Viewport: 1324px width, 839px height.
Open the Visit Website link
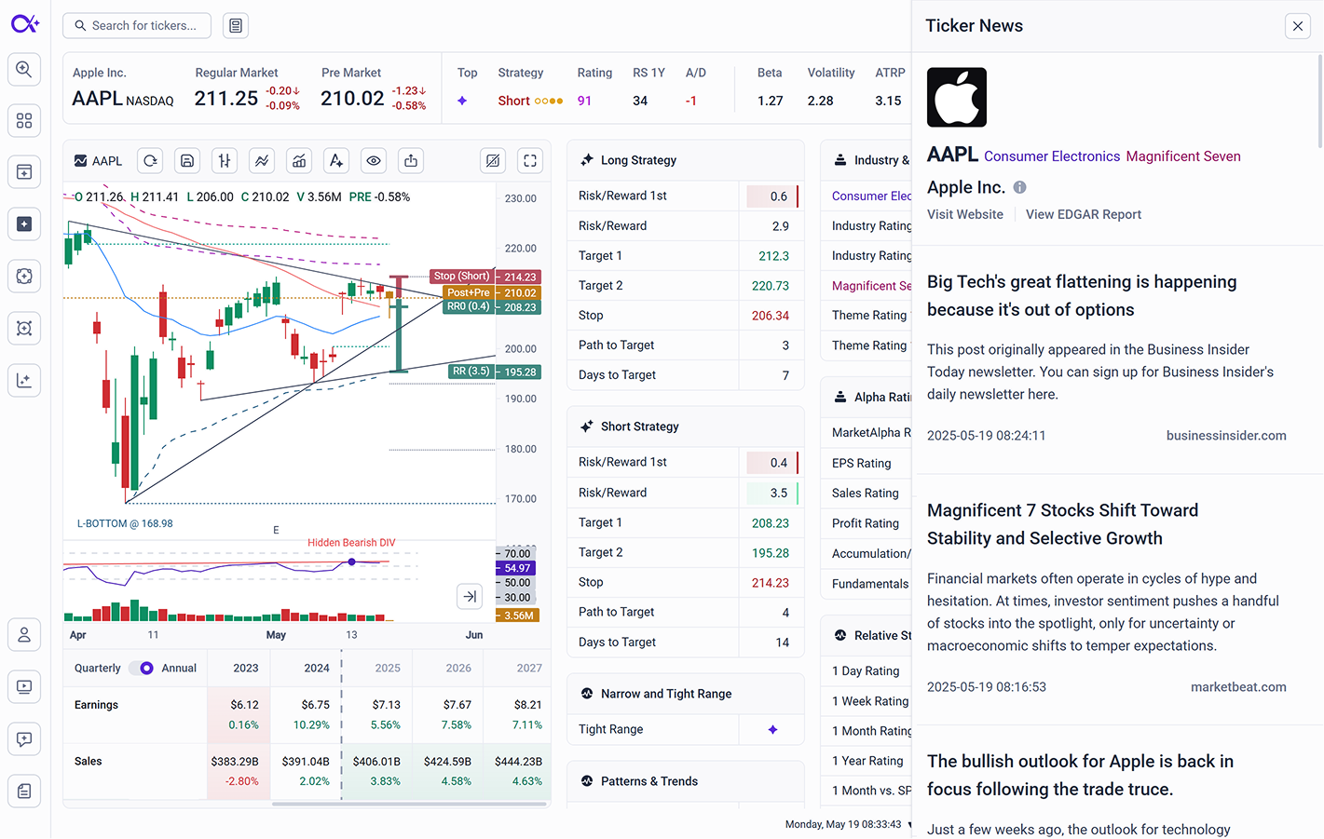click(x=965, y=214)
